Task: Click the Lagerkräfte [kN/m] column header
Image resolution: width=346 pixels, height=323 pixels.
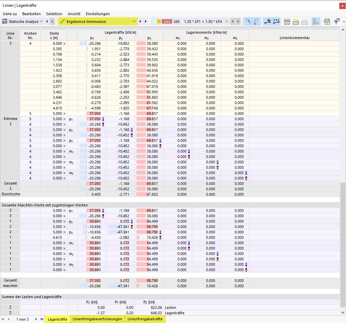Action: click(x=120, y=32)
